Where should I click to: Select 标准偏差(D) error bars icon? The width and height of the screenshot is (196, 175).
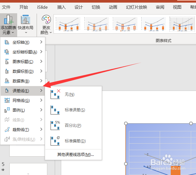click(55, 141)
